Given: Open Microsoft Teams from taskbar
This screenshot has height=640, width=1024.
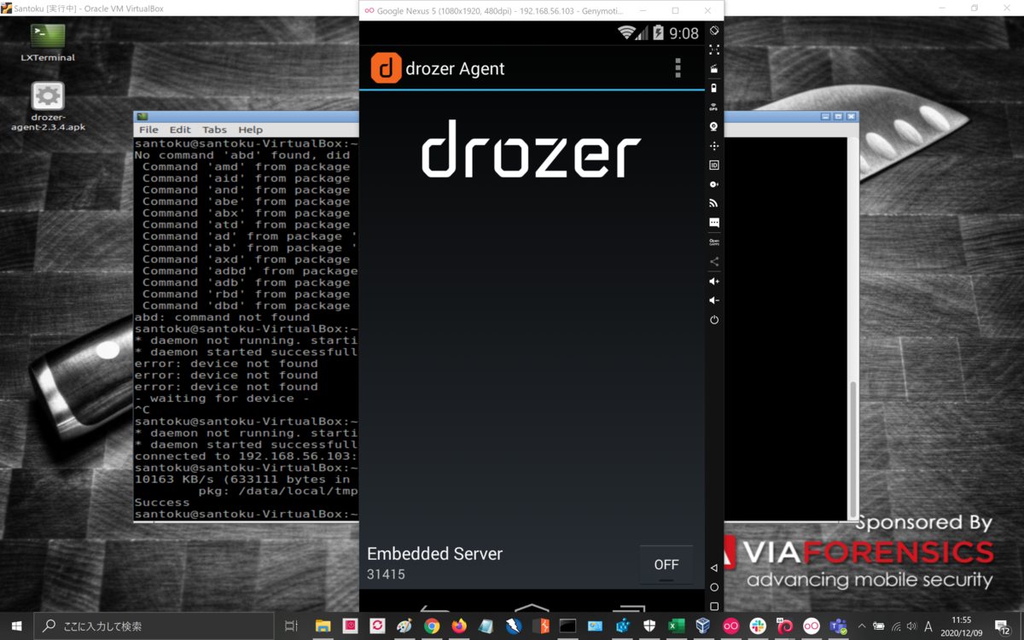Looking at the screenshot, I should pos(839,626).
